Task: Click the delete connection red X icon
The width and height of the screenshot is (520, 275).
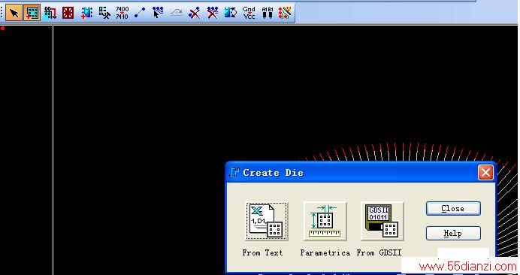Action: (195, 13)
